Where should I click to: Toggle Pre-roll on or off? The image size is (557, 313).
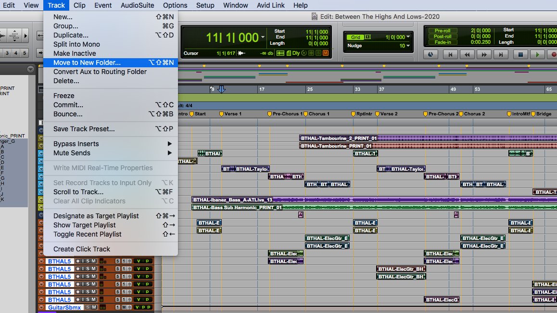[442, 31]
